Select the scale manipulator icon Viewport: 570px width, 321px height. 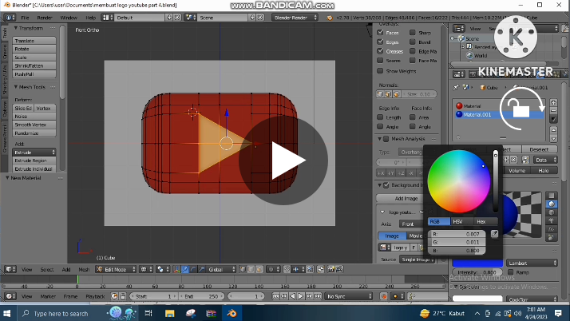pyautogui.click(x=201, y=269)
